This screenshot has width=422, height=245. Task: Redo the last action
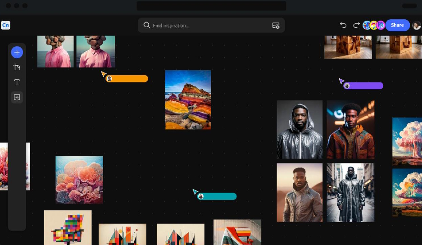click(356, 25)
